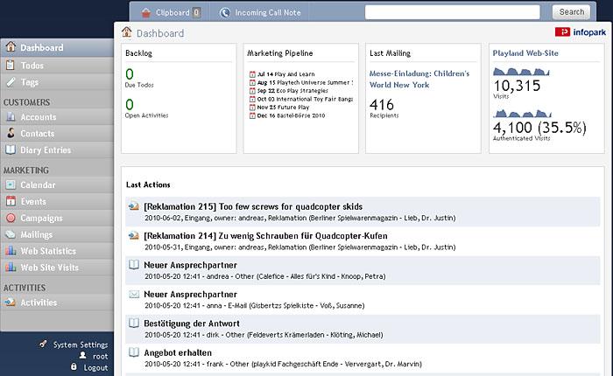
Task: Click the Contacts person icon
Action: (11, 133)
